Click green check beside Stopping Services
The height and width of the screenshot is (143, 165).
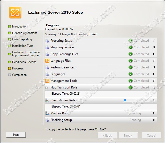[131, 47]
